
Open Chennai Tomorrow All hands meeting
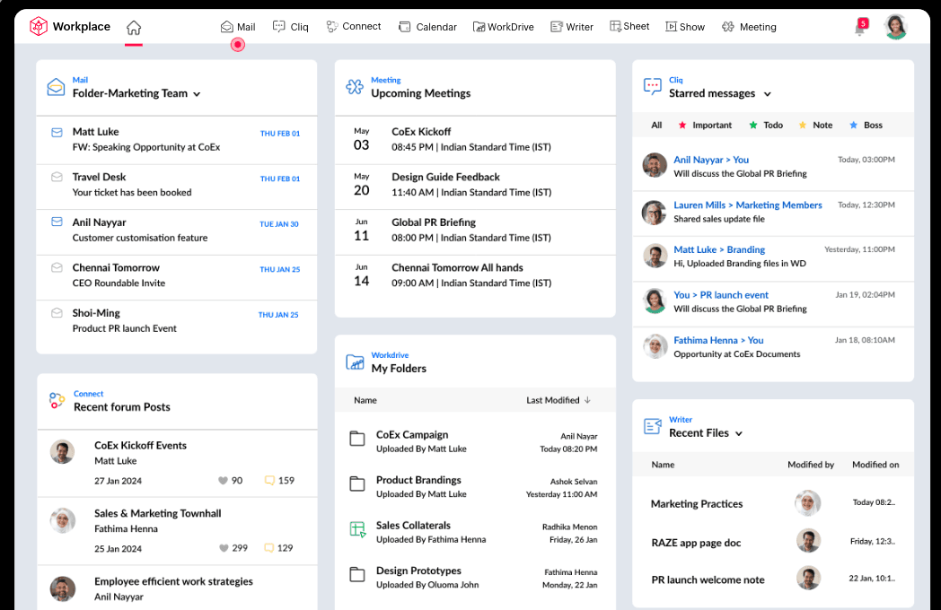(475, 276)
